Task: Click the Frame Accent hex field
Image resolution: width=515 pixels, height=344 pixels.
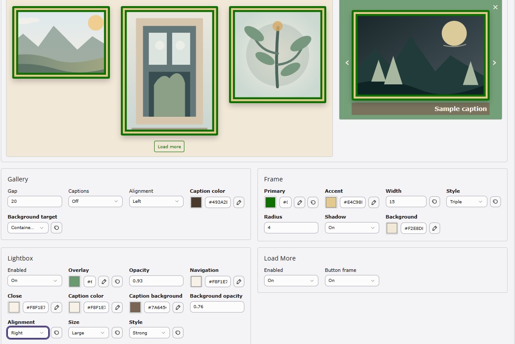Action: point(353,202)
